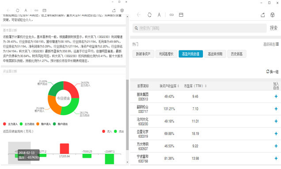Toggle 主力流出 legend on donut chart
The image size is (281, 169).
(x=27, y=124)
